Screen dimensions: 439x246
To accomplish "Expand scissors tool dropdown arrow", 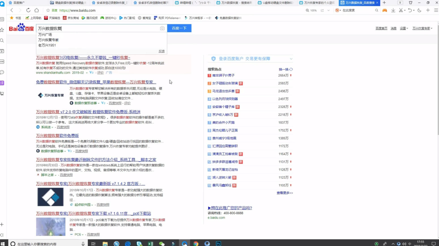I will pyautogui.click(x=405, y=10).
